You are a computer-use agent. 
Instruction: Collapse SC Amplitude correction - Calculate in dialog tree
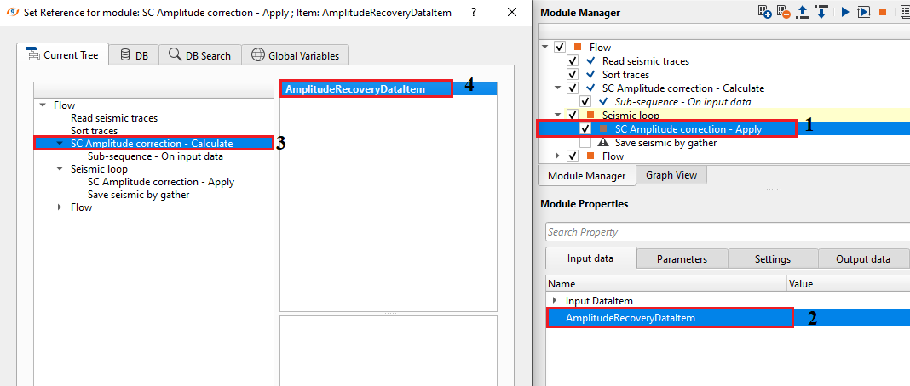(59, 144)
